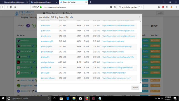This screenshot has height=101, width=179.
Task: Open the Firefox hamburger menu
Action: [176, 7]
